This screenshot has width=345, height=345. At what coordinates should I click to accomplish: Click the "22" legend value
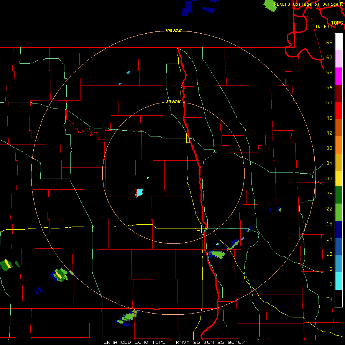point(329,209)
